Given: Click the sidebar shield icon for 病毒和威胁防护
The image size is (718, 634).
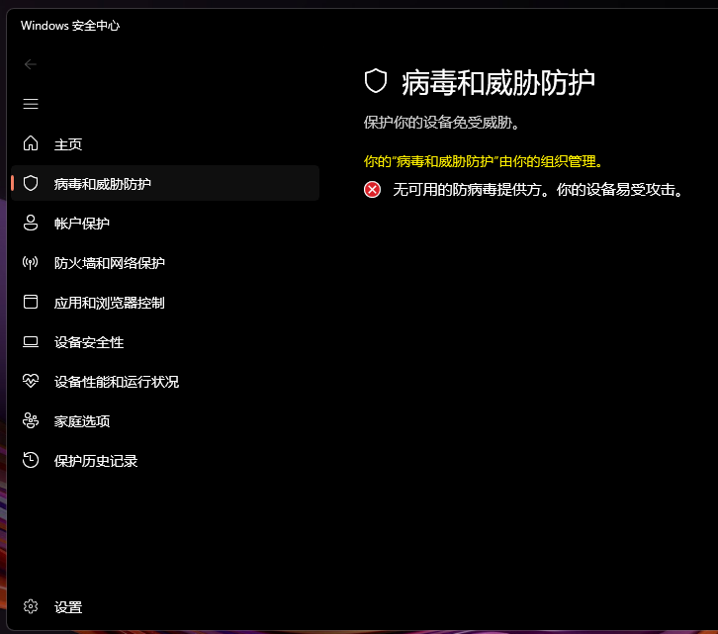Looking at the screenshot, I should (31, 184).
